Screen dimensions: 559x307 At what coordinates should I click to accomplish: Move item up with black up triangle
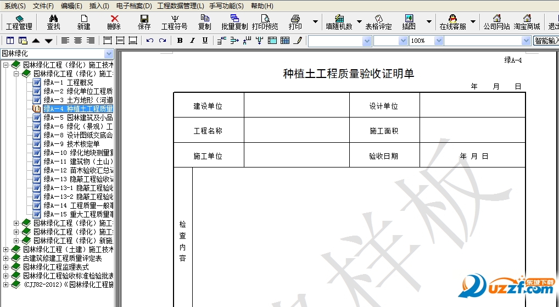tap(36, 41)
